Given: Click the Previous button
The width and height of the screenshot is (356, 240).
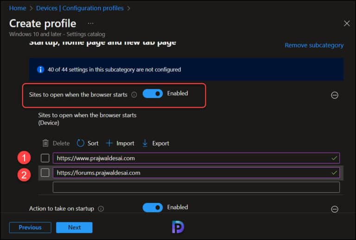Looking at the screenshot, I should [x=30, y=227].
